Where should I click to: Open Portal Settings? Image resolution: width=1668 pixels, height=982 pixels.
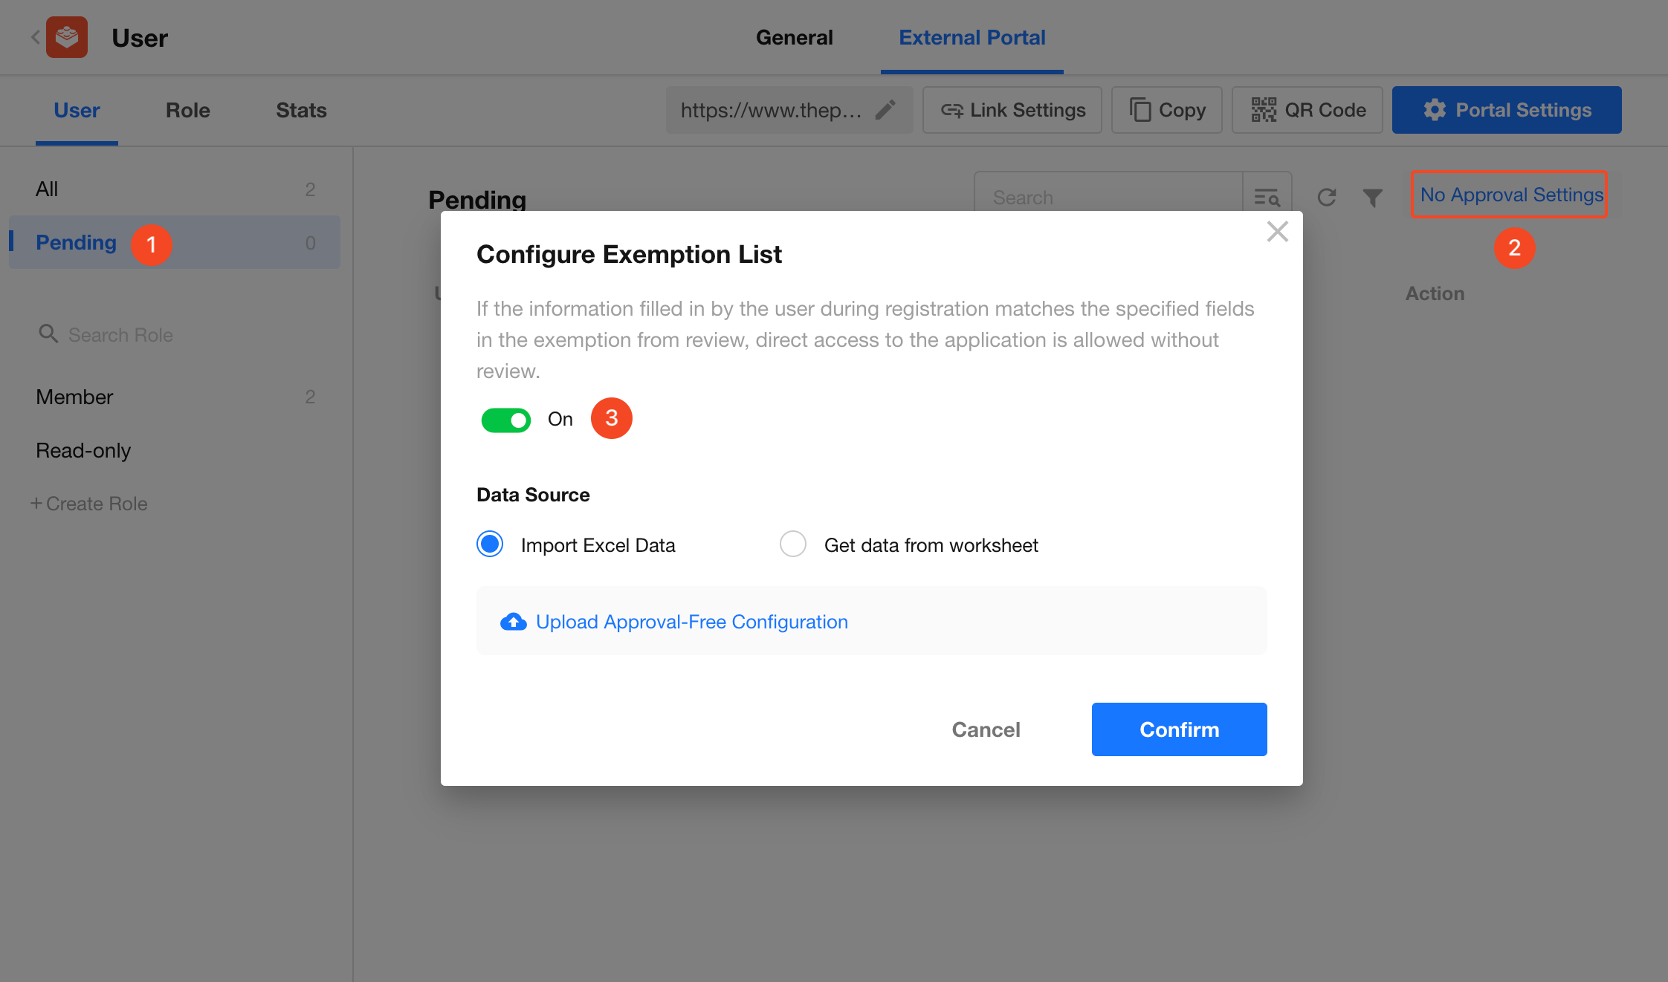click(1507, 110)
